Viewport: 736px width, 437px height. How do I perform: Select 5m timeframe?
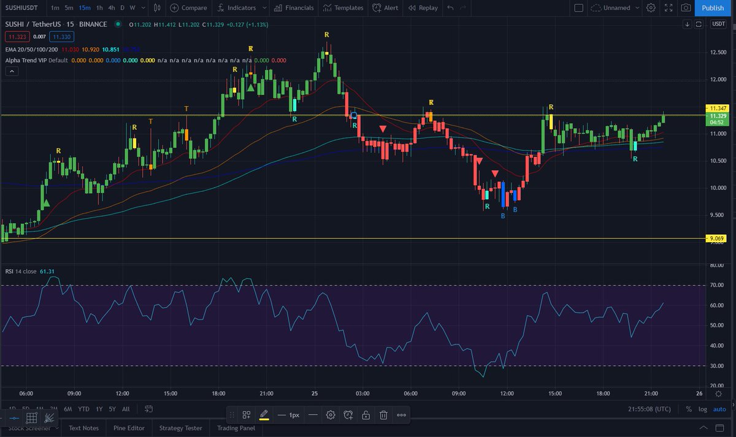pos(69,8)
